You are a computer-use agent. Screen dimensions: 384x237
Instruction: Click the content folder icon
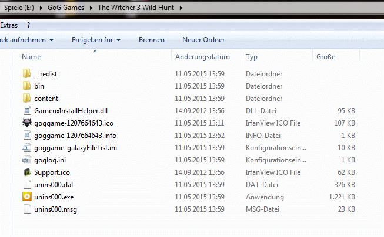[x=26, y=98]
